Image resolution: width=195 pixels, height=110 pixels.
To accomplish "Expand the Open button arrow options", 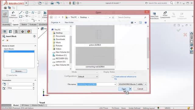I will tap(130, 89).
